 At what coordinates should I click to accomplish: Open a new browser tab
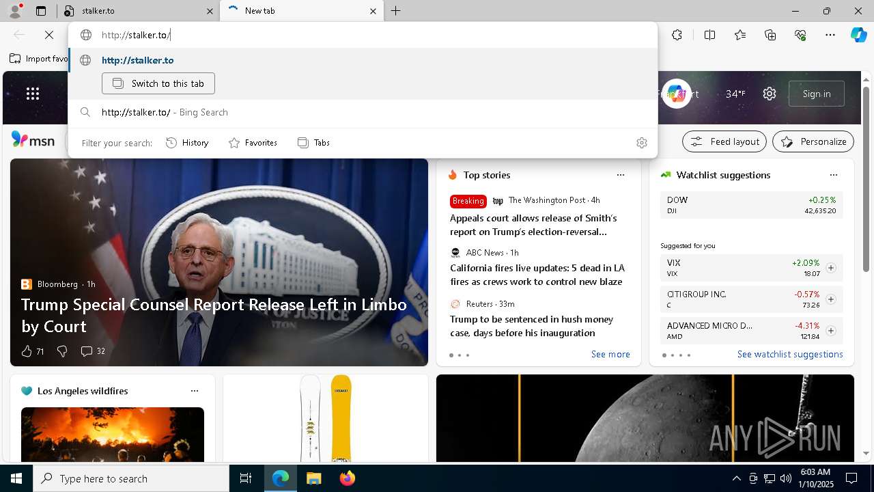coord(396,11)
